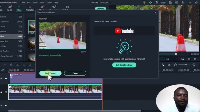Click the green EXPORT button
The width and height of the screenshot is (200, 112).
(x=100, y=8)
